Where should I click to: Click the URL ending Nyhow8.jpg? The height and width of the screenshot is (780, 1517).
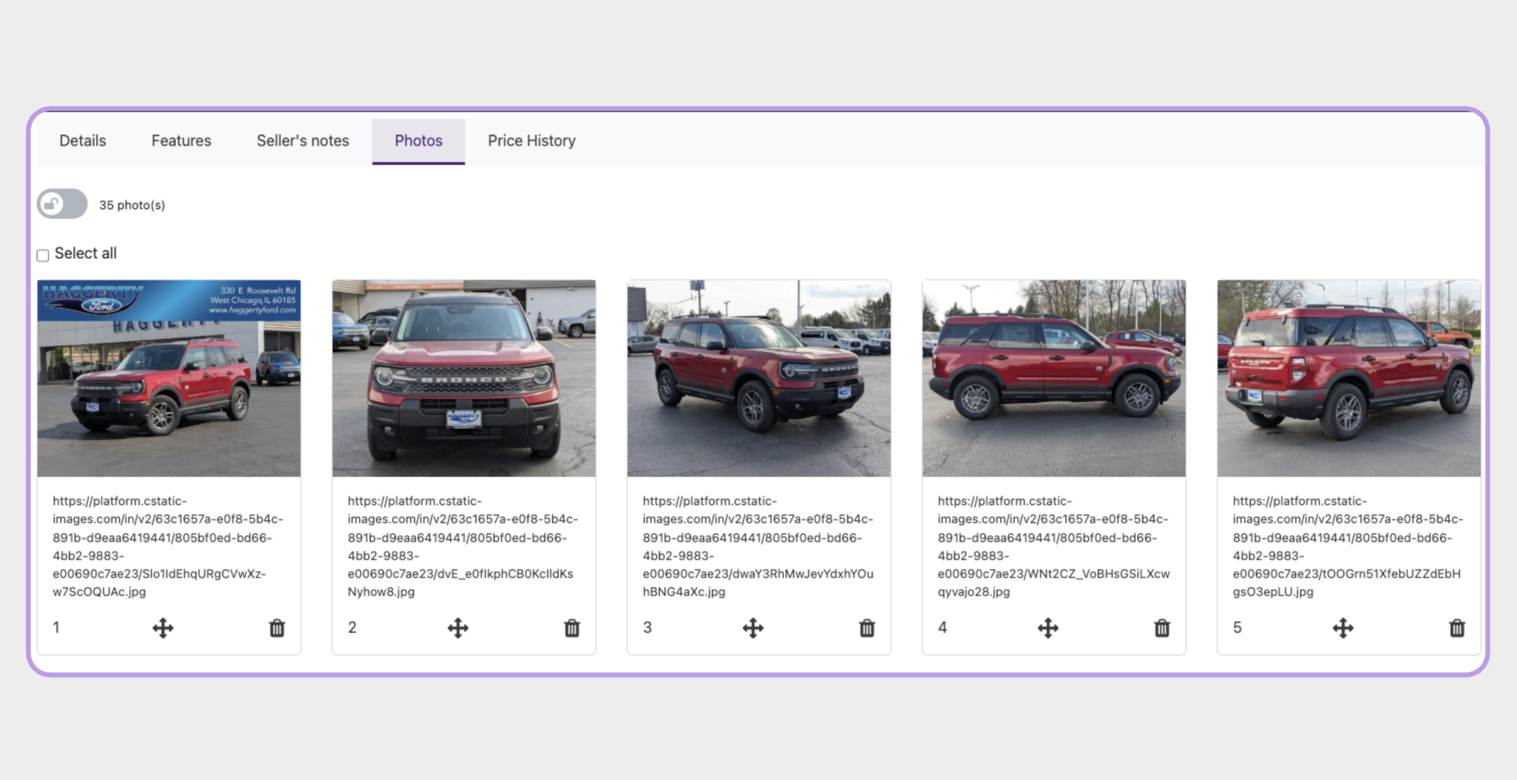[463, 546]
